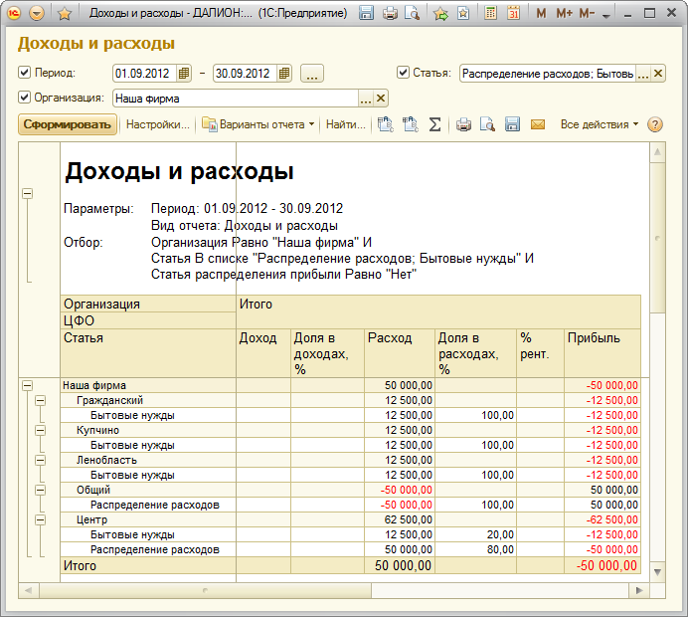Click the Статья filter input field
Screen dimensions: 688x617
coord(548,74)
